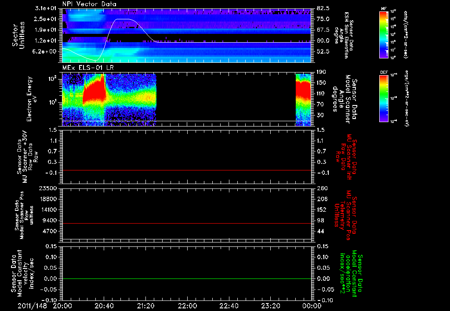Click the NPI Vector Data panel title

[90, 4]
